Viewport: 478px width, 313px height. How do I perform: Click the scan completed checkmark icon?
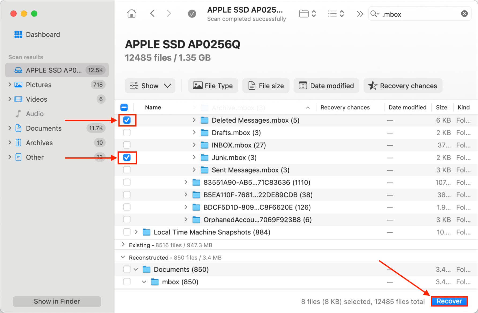point(192,14)
